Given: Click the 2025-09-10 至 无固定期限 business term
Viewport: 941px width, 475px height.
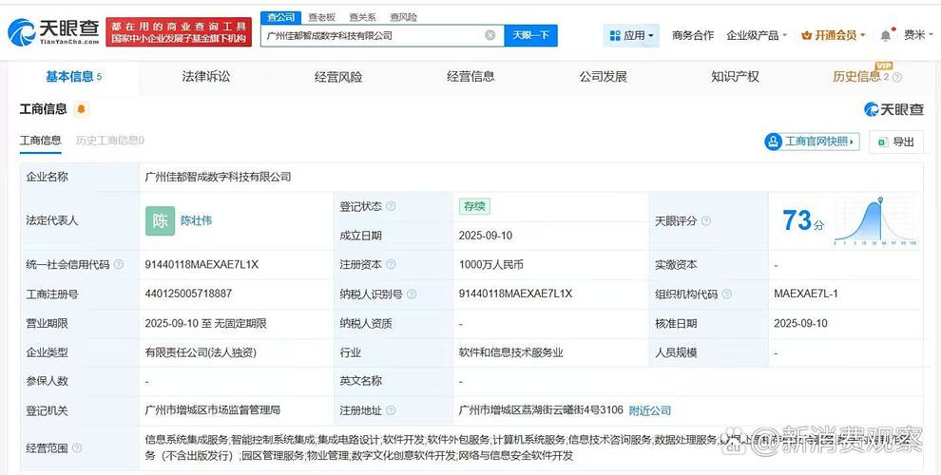Looking at the screenshot, I should click(205, 323).
